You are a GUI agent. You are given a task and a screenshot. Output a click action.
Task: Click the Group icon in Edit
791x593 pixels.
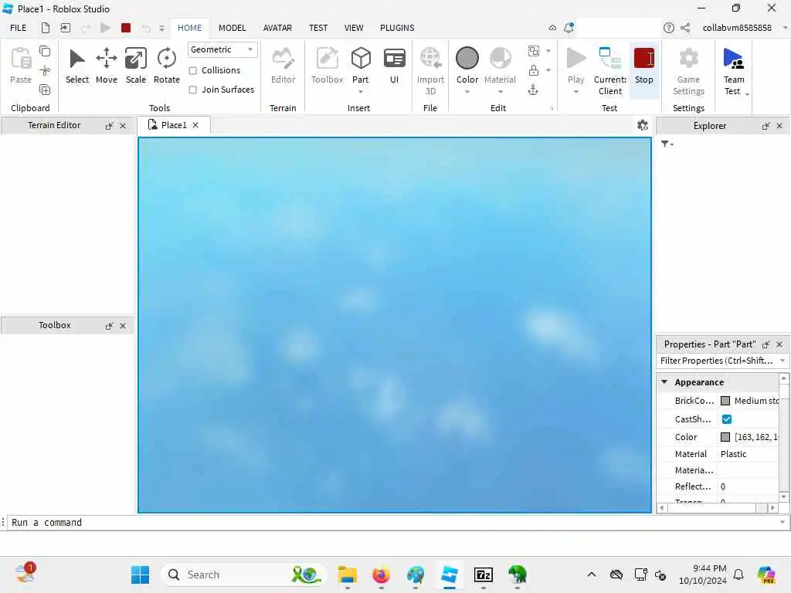coord(533,51)
